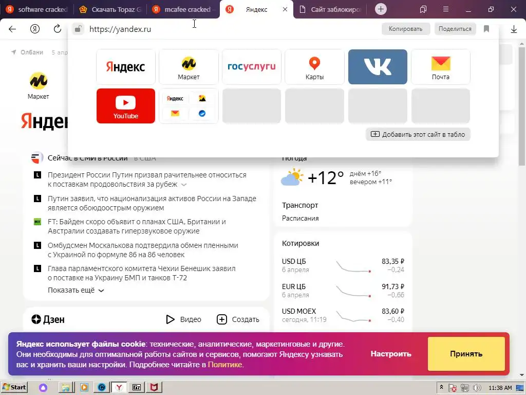Open news about Путин призвал рачительнее относиться
This screenshot has height=395, width=526.
147,179
